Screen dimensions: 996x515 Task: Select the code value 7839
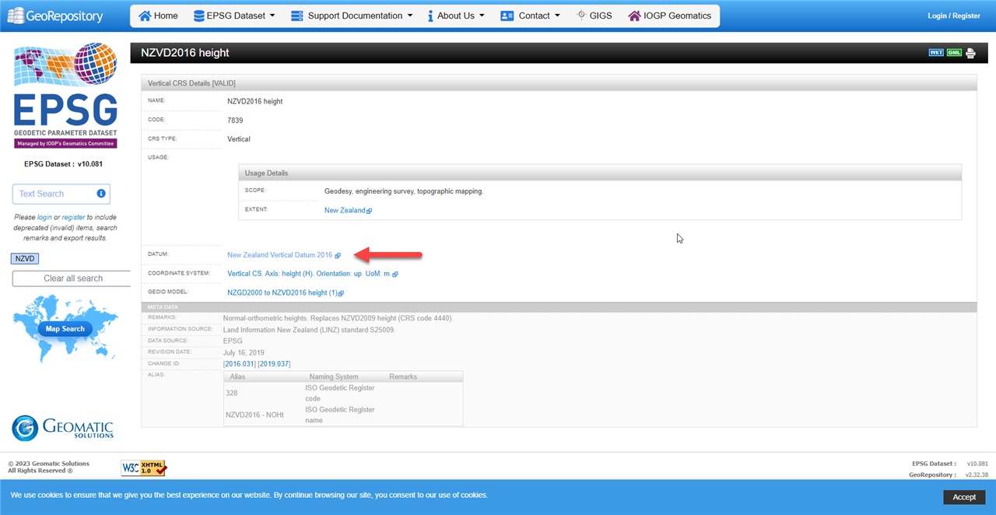(235, 120)
